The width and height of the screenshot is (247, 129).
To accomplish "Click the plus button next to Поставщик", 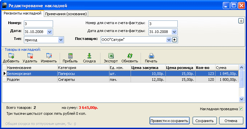I will 174,40.
